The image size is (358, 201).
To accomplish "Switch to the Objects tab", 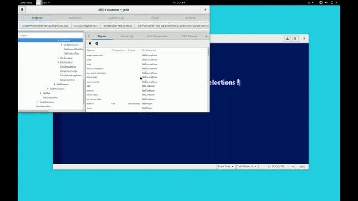I will (37, 18).
